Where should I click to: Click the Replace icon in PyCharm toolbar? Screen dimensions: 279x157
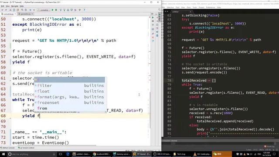pos(26,10)
